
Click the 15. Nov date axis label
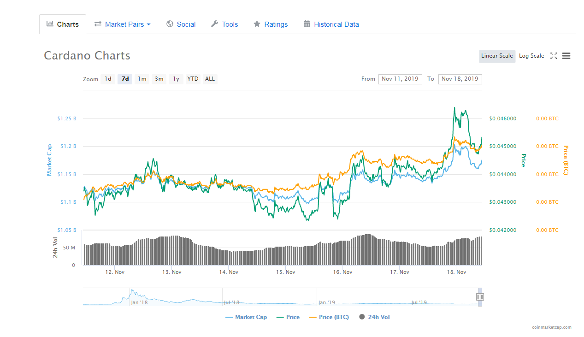click(x=286, y=272)
